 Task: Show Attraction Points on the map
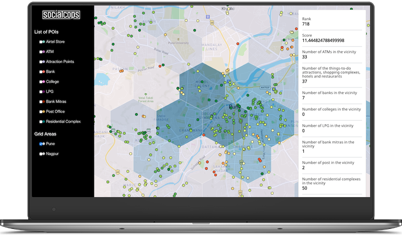click(40, 62)
